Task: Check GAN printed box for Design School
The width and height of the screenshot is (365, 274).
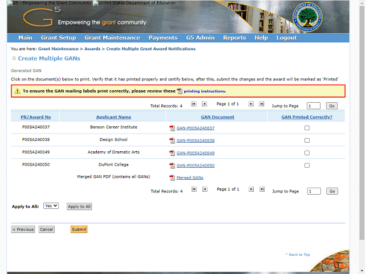Action: pos(307,140)
